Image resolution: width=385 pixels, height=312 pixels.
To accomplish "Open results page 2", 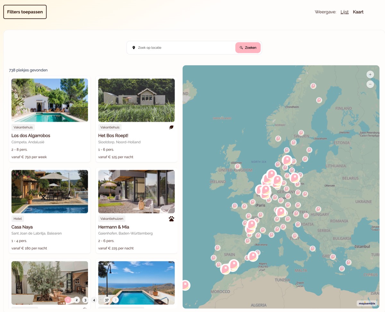I will coord(77,300).
